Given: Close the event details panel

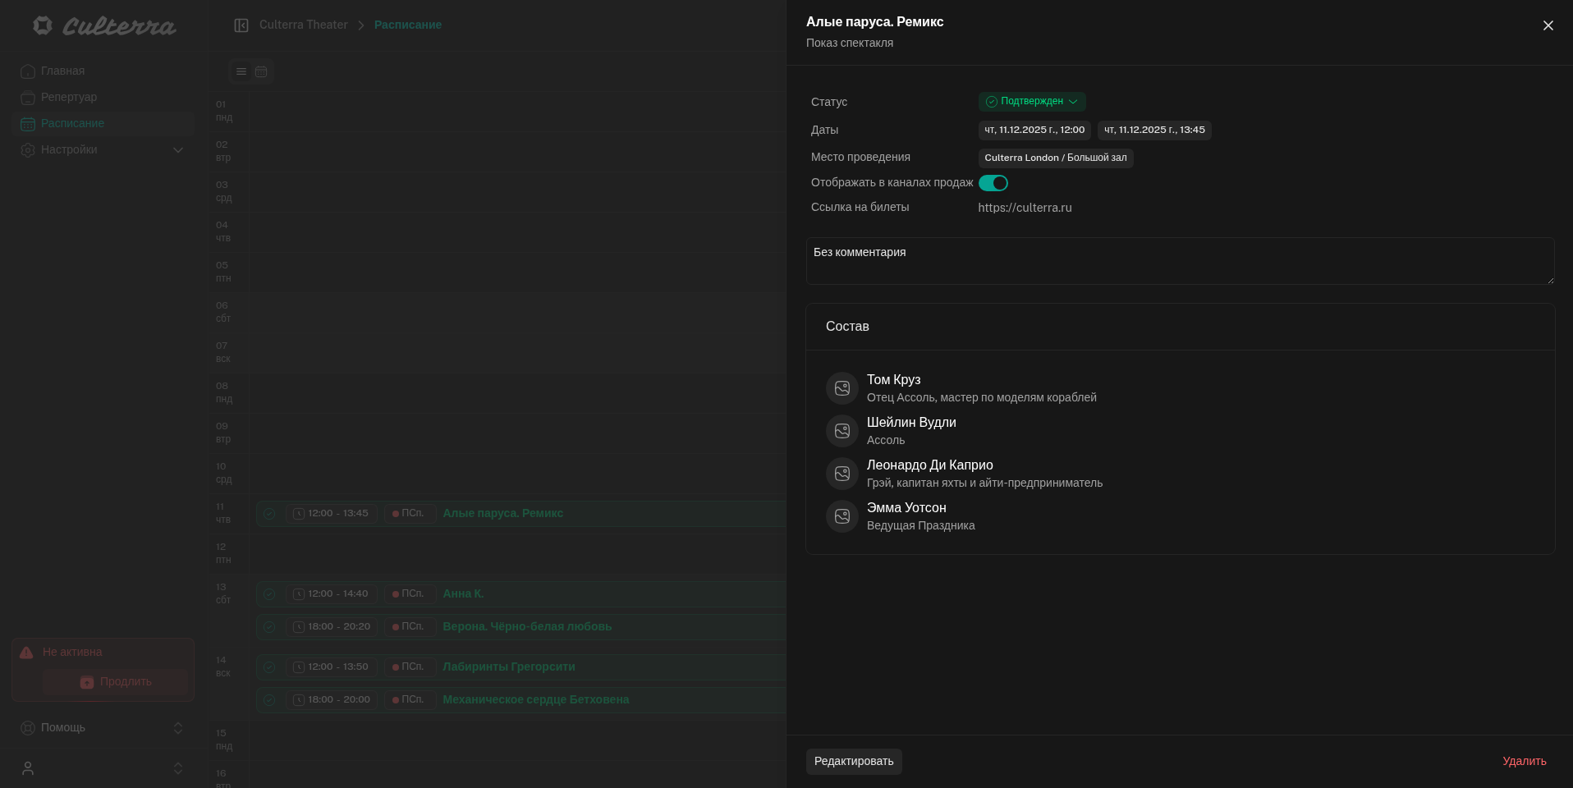Looking at the screenshot, I should (x=1548, y=25).
